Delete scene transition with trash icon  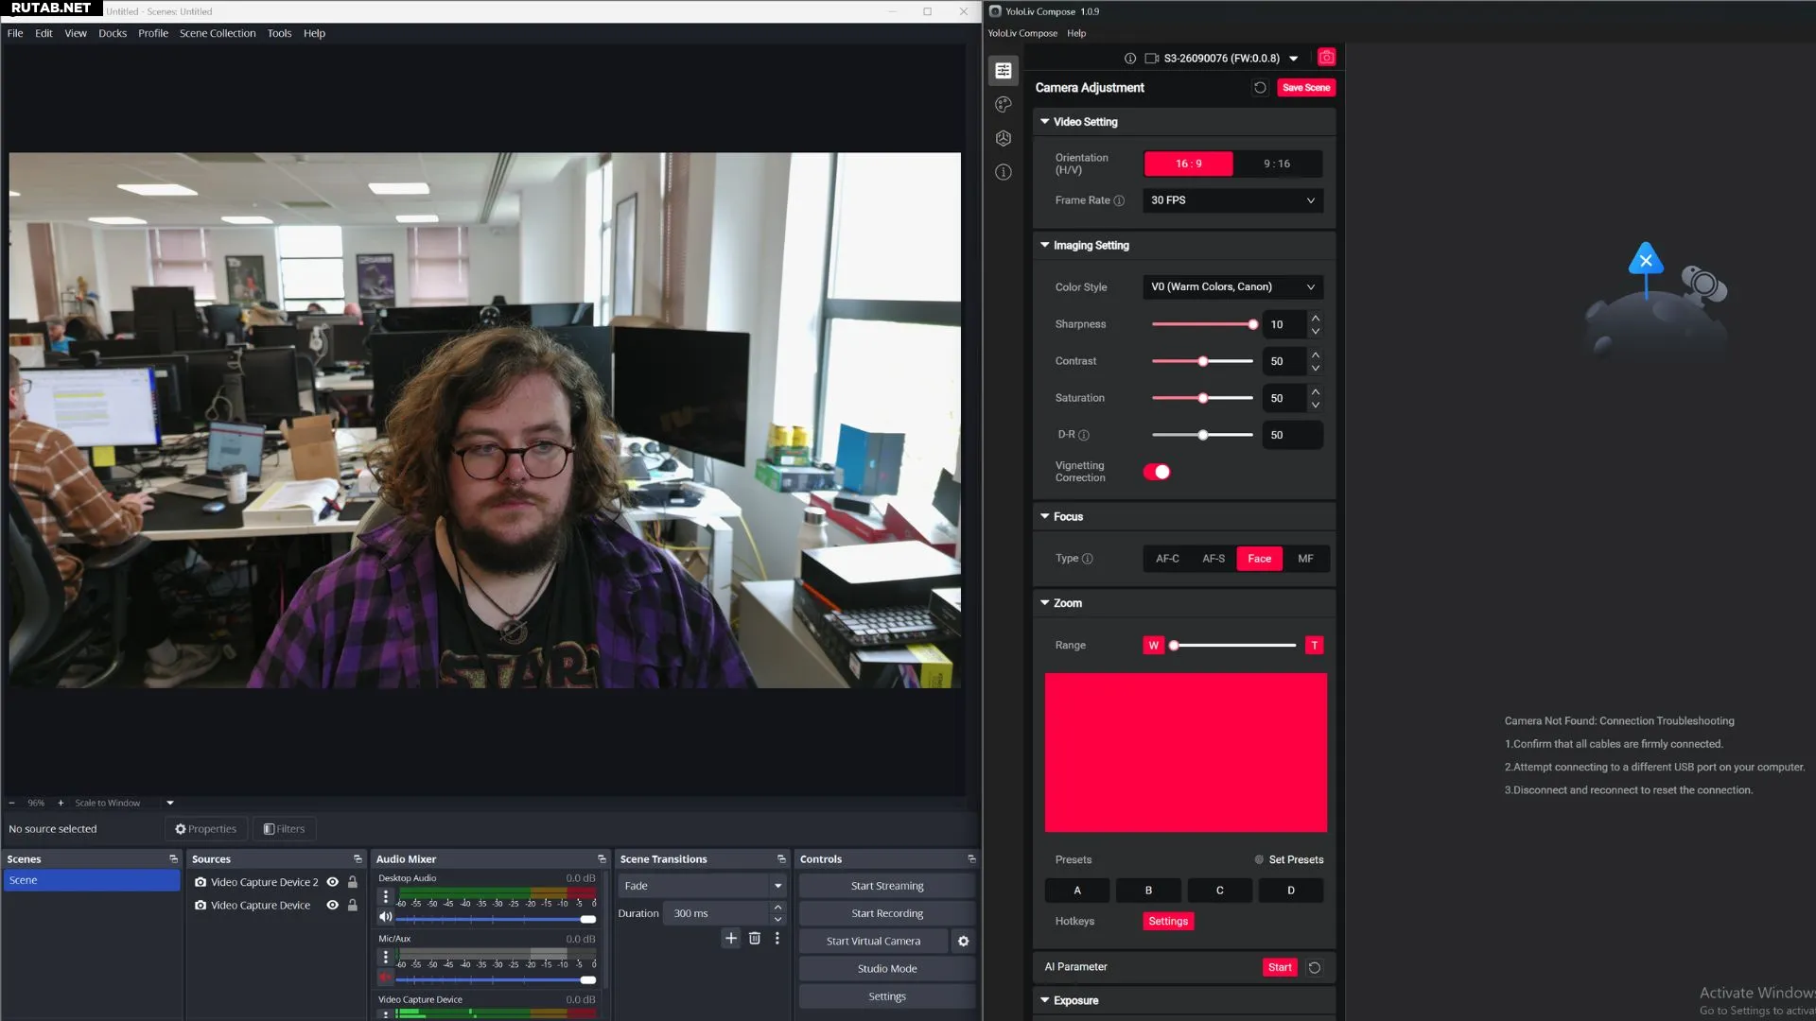pyautogui.click(x=754, y=939)
